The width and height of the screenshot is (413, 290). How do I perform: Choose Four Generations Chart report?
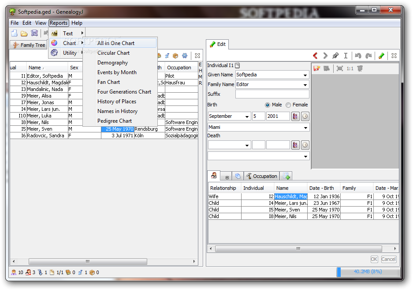[120, 92]
